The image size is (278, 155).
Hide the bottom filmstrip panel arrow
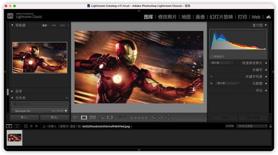pyautogui.click(x=139, y=150)
